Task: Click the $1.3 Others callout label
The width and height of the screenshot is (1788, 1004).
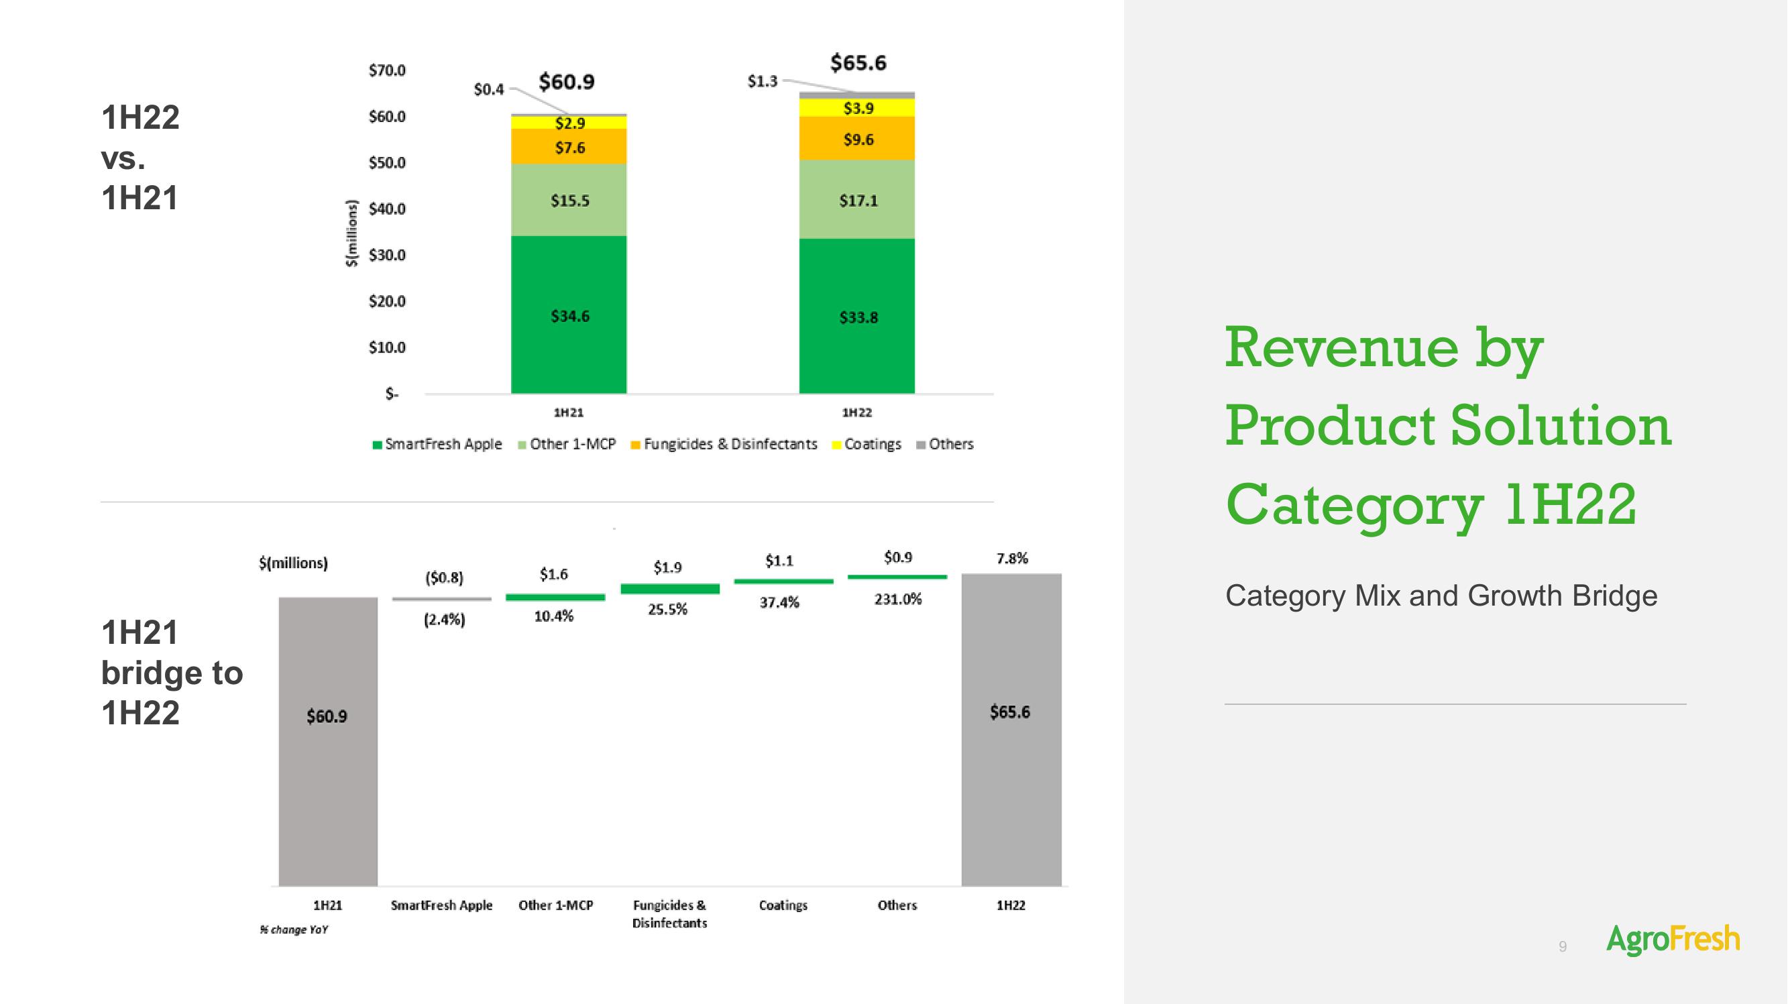Action: point(762,81)
